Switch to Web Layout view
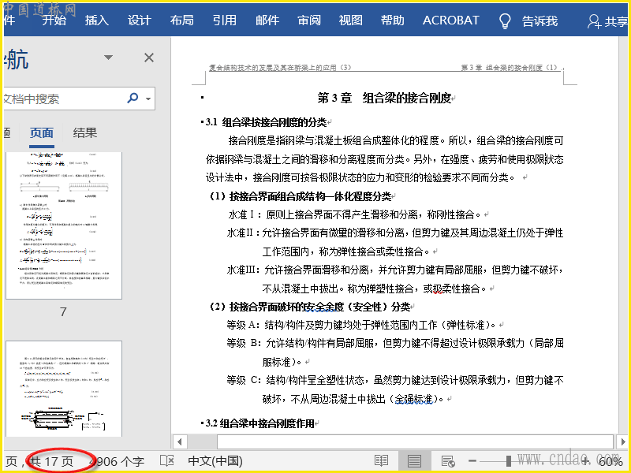631x473 pixels. click(x=447, y=461)
